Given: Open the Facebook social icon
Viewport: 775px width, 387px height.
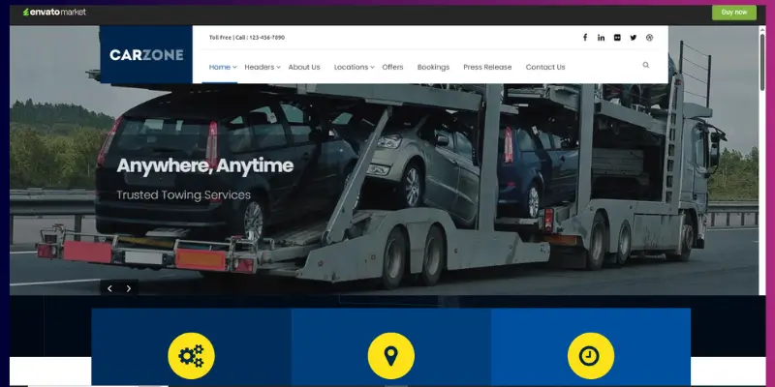Looking at the screenshot, I should pos(585,38).
